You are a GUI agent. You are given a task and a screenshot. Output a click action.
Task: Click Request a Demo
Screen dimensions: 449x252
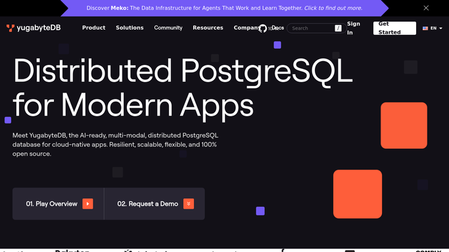154,203
